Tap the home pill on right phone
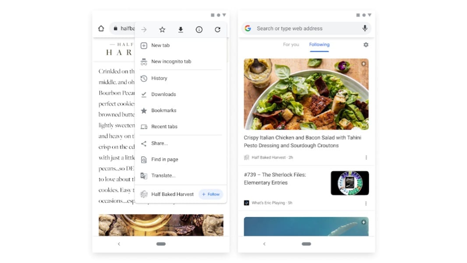 click(306, 244)
